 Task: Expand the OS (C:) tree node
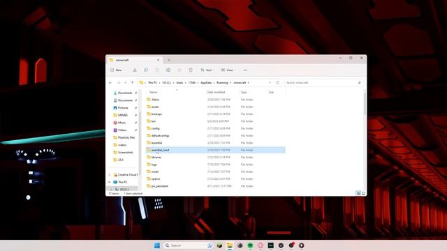tap(111, 189)
